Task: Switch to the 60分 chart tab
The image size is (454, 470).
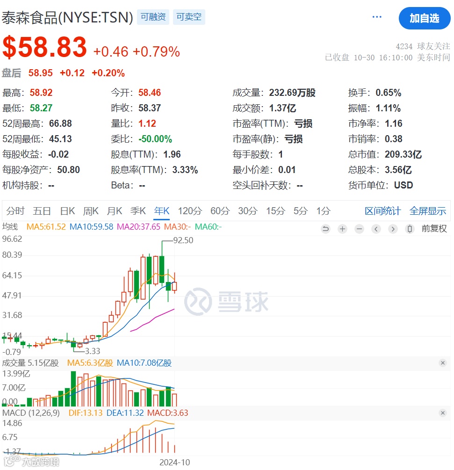Action: (x=220, y=211)
